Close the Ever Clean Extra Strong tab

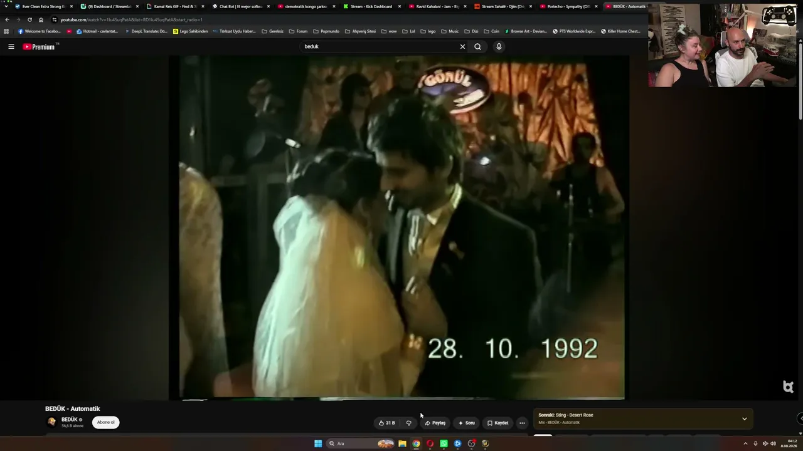pos(72,6)
